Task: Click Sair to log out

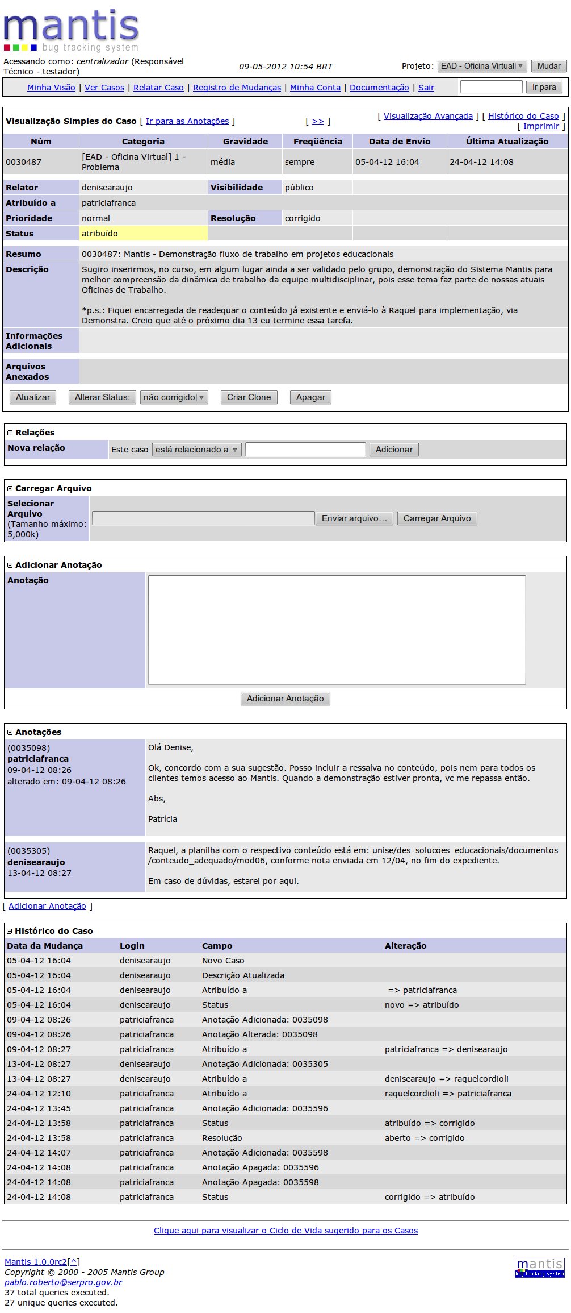Action: click(x=426, y=88)
